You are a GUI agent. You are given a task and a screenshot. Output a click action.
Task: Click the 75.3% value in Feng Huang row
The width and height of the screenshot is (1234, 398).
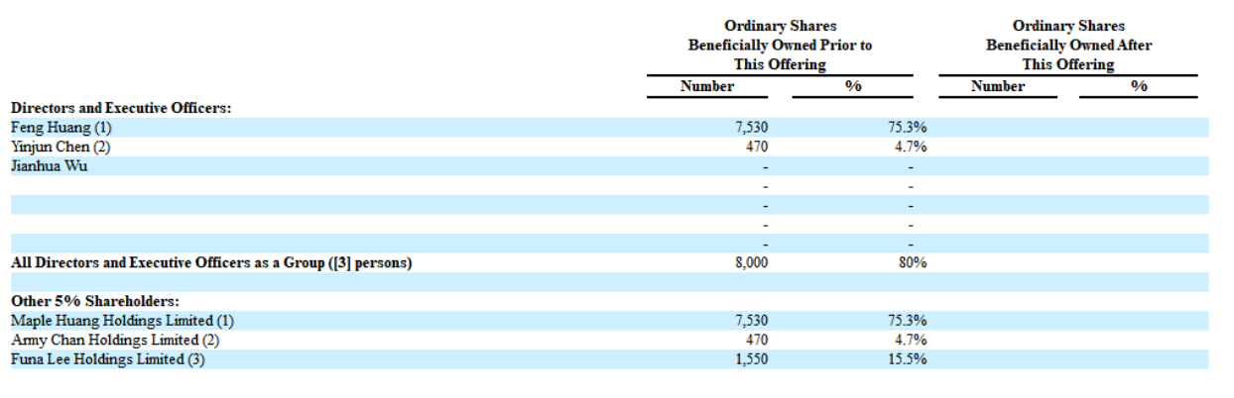pyautogui.click(x=908, y=128)
